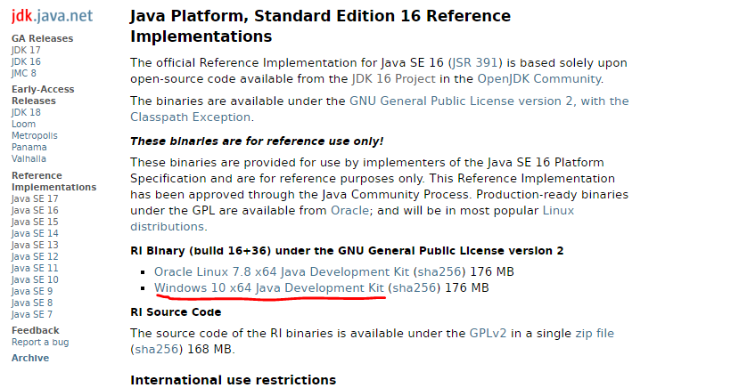Open the JSR 391 specification link
The height and width of the screenshot is (388, 739).
(474, 63)
